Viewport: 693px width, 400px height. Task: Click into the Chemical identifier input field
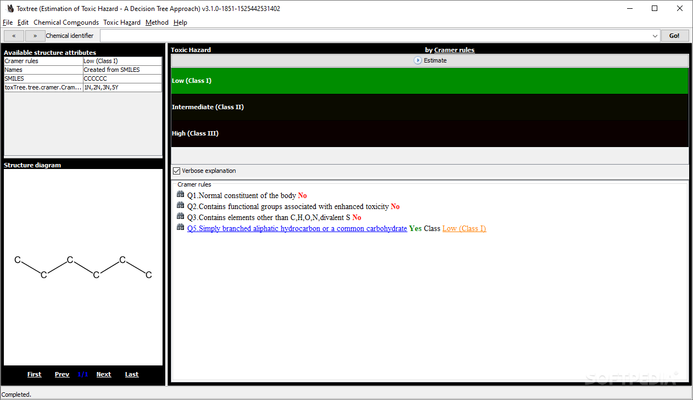pyautogui.click(x=375, y=36)
